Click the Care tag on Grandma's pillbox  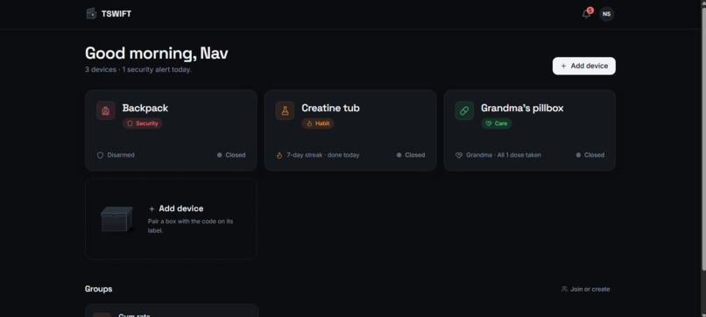pyautogui.click(x=496, y=123)
